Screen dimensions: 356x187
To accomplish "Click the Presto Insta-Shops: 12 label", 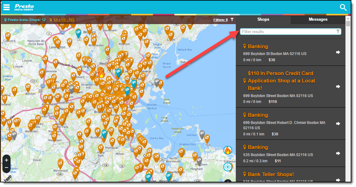I will point(27,20).
